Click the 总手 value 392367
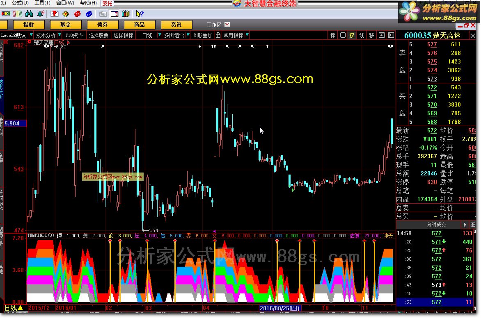 click(427, 156)
